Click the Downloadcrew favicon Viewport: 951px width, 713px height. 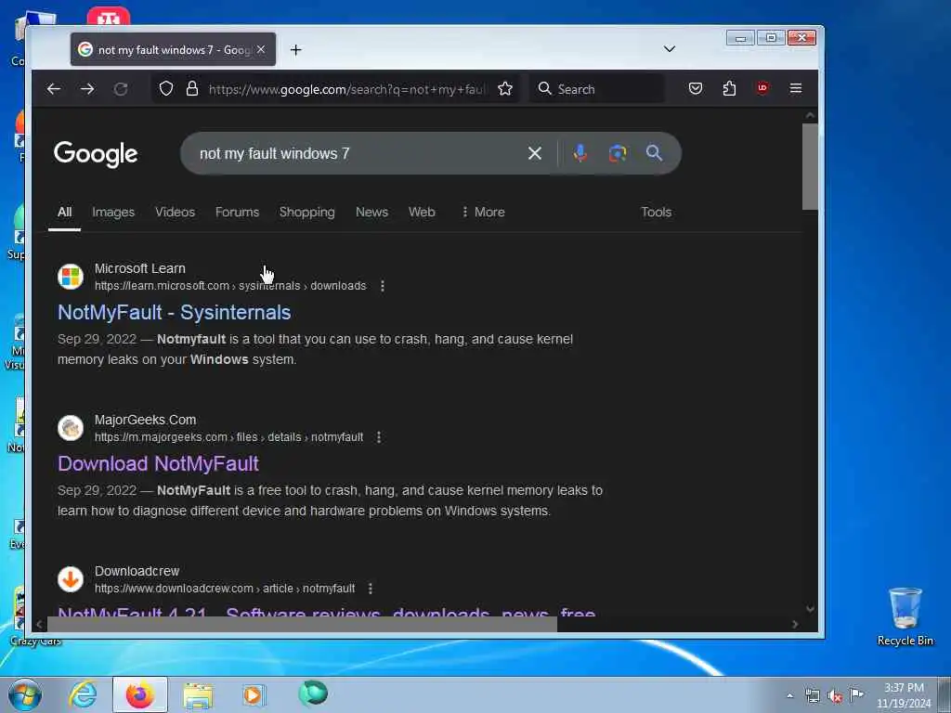pos(71,579)
